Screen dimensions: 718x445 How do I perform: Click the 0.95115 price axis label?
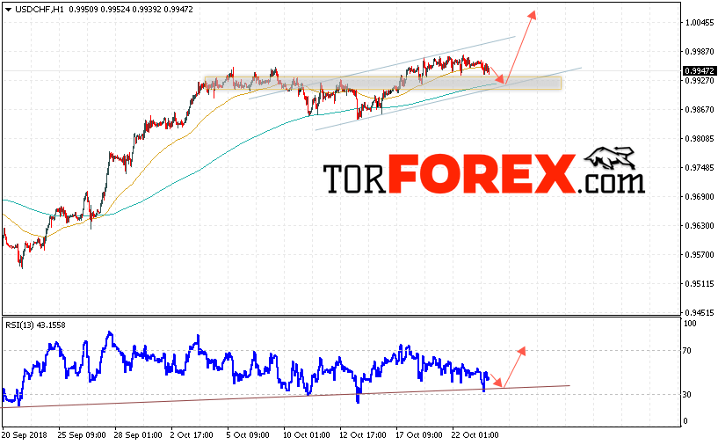tap(700, 284)
